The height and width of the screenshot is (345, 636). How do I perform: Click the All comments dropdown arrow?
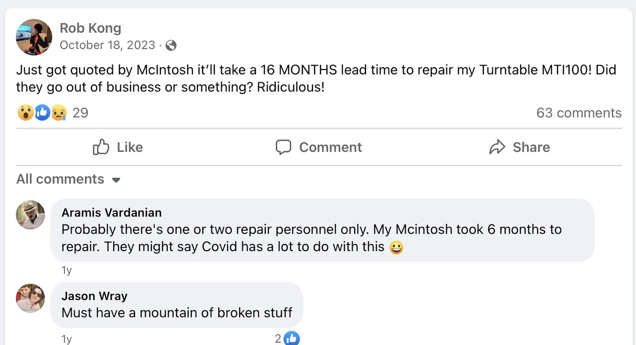tap(116, 180)
